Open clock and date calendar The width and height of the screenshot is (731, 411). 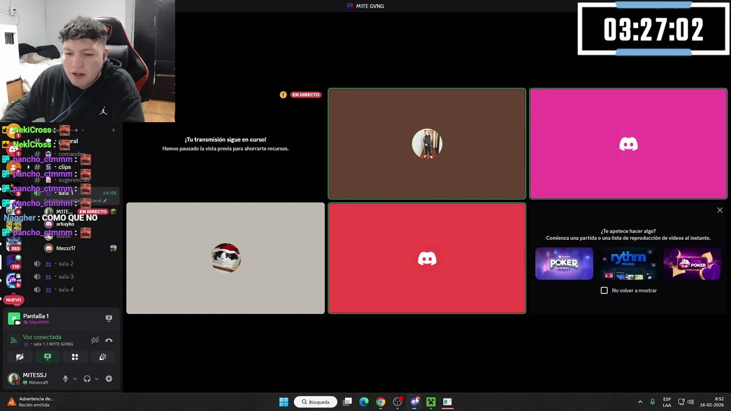[712, 402]
